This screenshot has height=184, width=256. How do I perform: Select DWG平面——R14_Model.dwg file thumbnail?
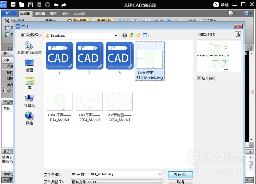(x=150, y=61)
